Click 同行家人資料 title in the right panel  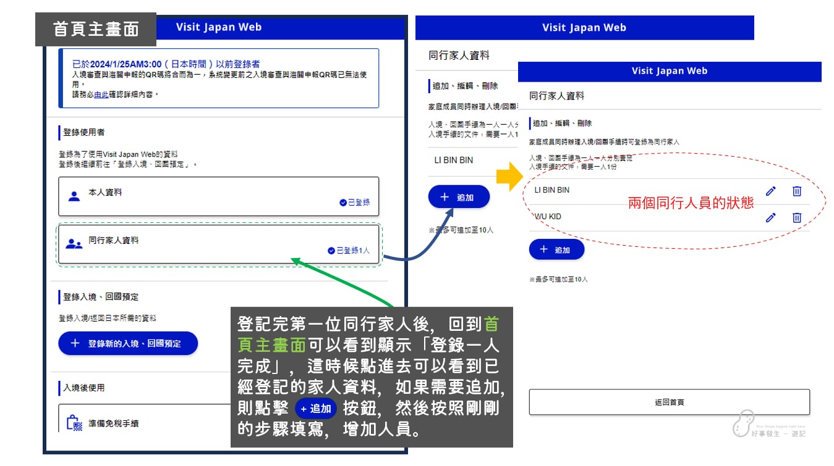pos(556,96)
